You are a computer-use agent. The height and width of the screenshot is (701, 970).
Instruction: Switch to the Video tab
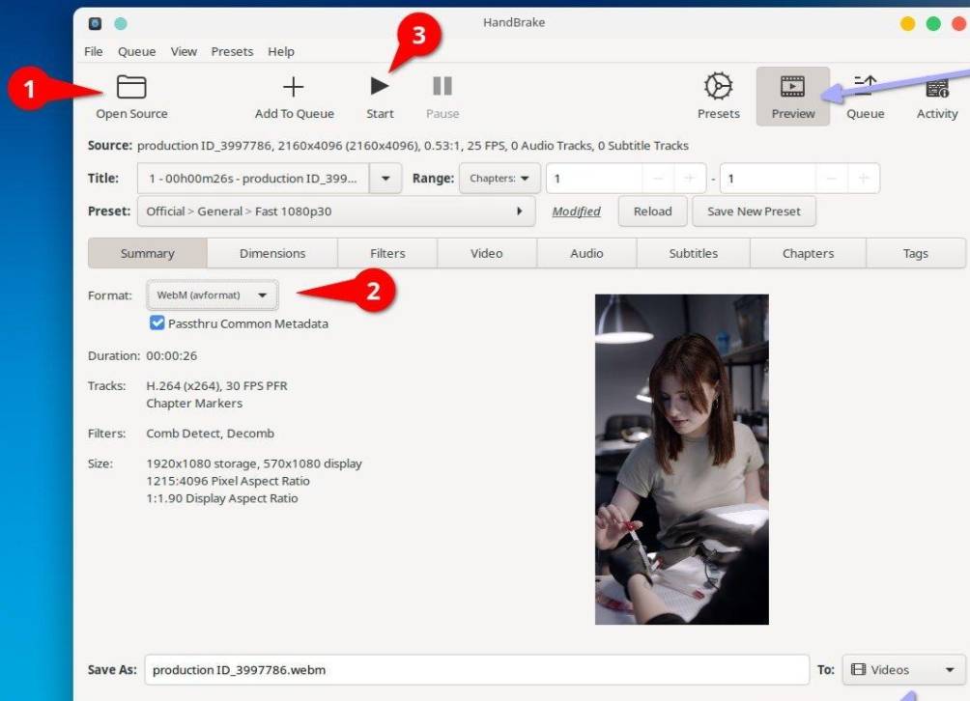(x=486, y=253)
